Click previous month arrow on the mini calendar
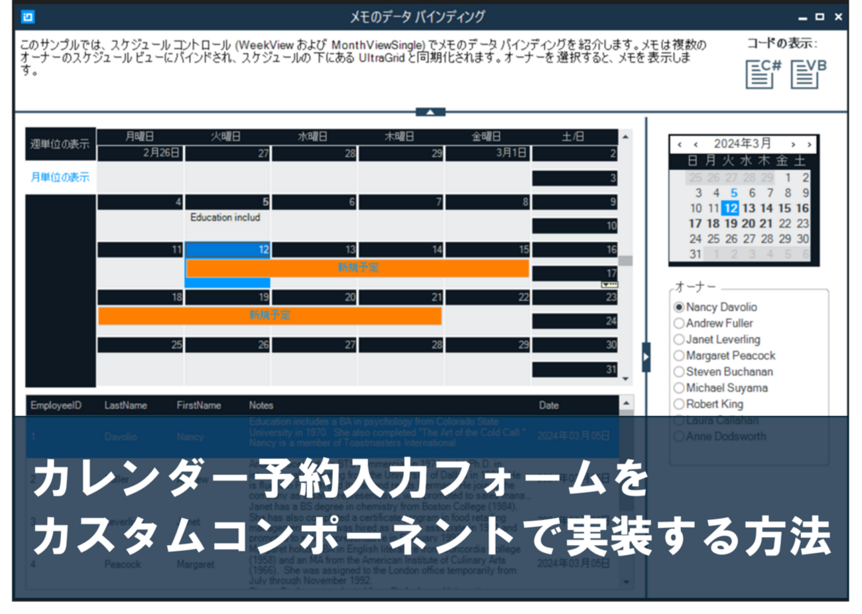This screenshot has width=862, height=614. 695,143
